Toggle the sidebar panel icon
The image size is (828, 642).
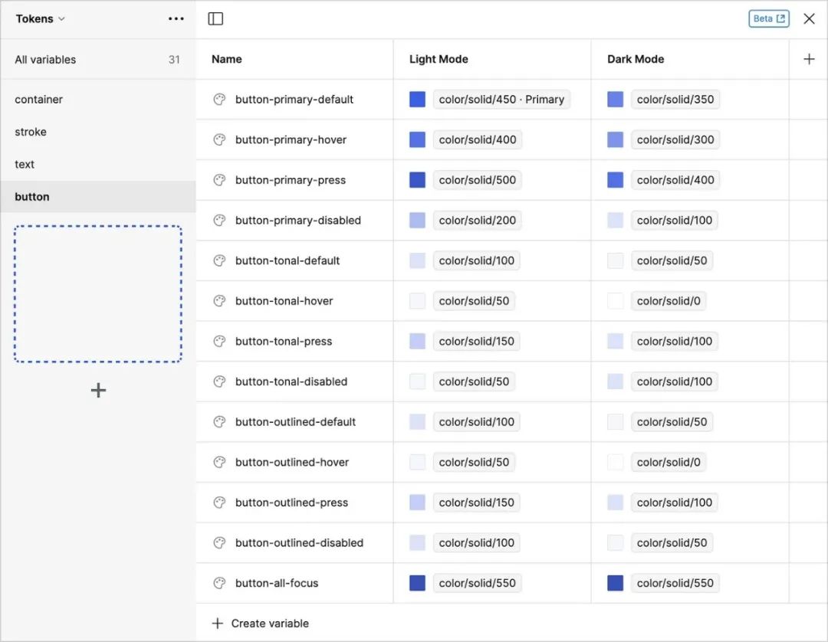pos(215,19)
